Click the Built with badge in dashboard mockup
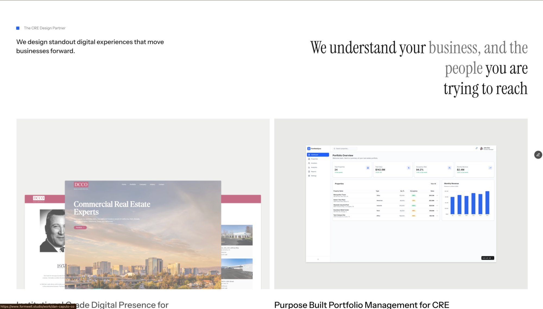Viewport: 543px width, 309px height. (x=487, y=258)
